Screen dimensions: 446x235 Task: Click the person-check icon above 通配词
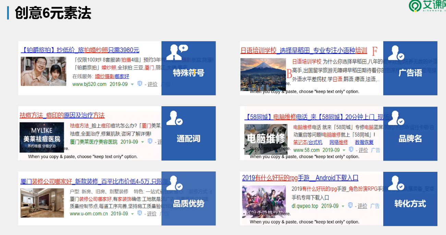(174, 118)
